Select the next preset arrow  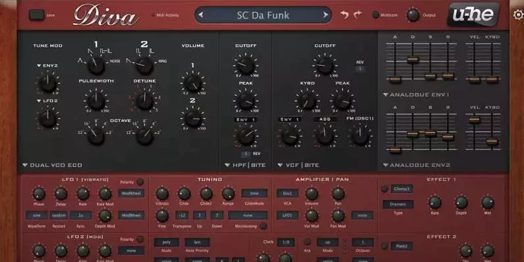click(325, 15)
